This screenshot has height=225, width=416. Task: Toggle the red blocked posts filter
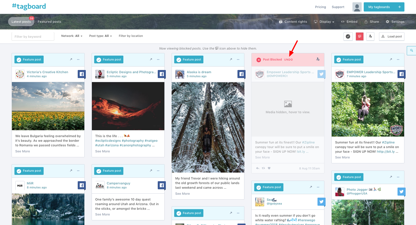pyautogui.click(x=360, y=36)
